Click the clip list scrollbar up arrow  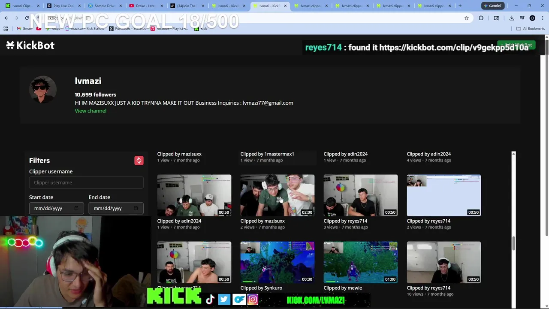click(513, 154)
